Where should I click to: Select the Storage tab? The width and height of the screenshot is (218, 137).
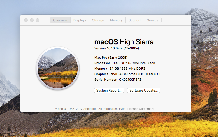coord(98,20)
